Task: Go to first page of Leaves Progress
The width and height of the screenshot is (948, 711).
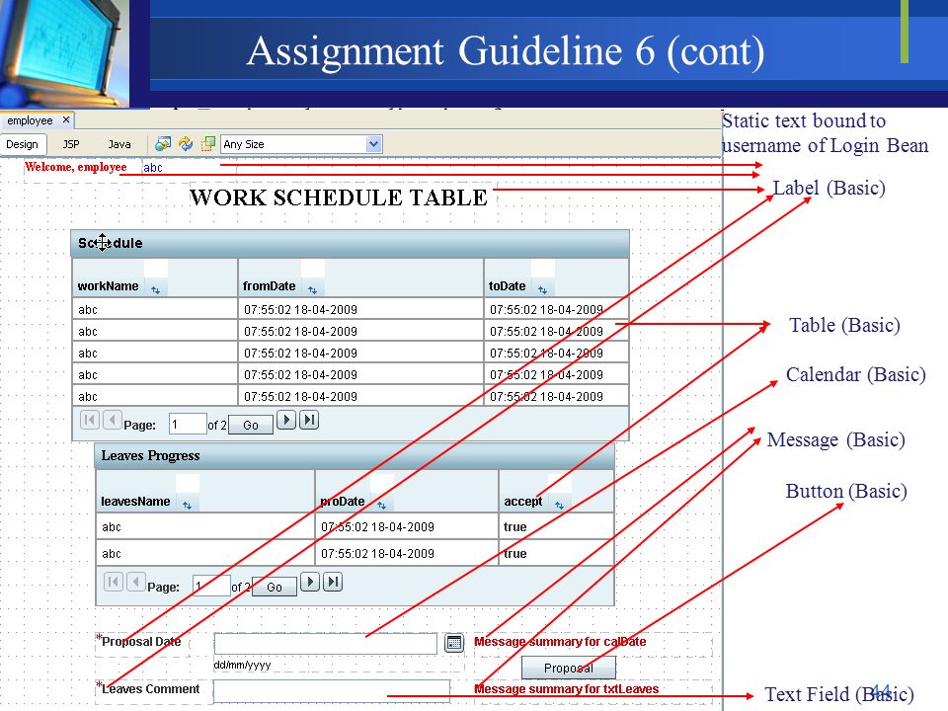Action: click(113, 582)
